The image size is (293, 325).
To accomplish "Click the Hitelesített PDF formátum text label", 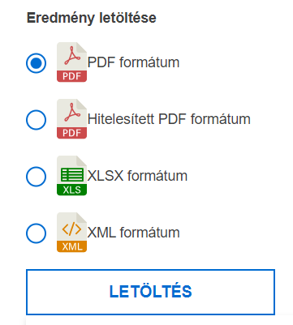I will 169,119.
